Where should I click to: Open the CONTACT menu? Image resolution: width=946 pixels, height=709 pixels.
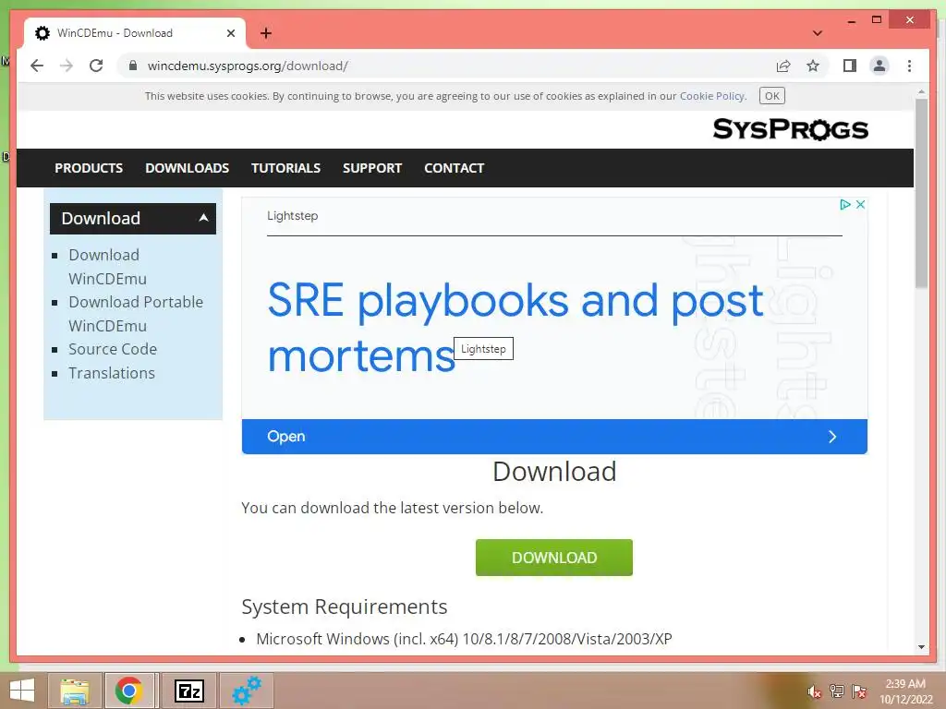coord(455,168)
